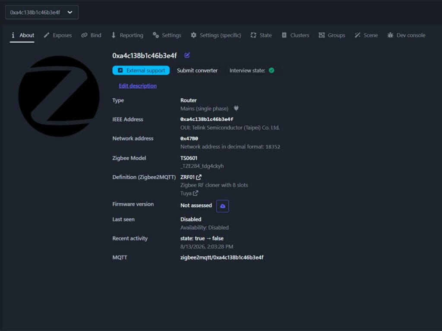Click the Not assessed firmware text

(196, 206)
